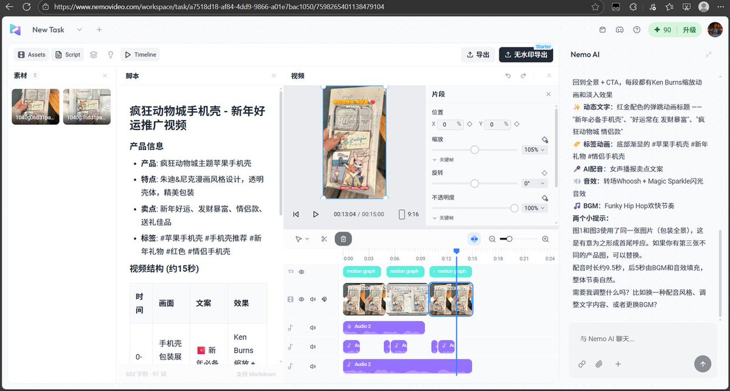Click the layers icon next to Script

coord(93,54)
